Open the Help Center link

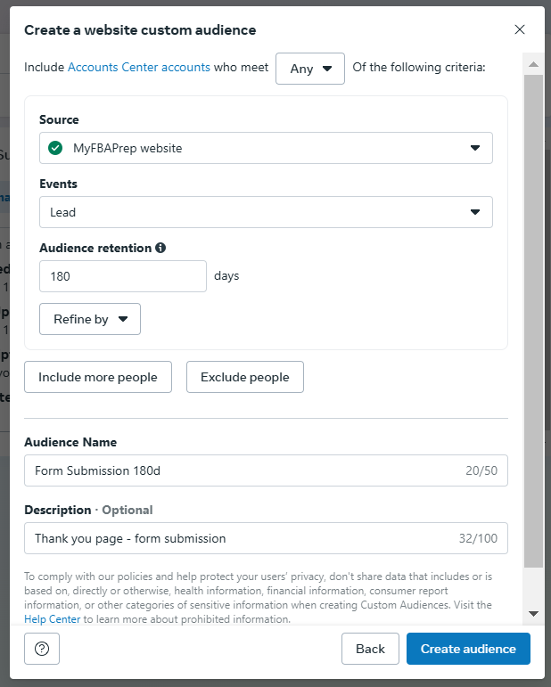pyautogui.click(x=53, y=619)
